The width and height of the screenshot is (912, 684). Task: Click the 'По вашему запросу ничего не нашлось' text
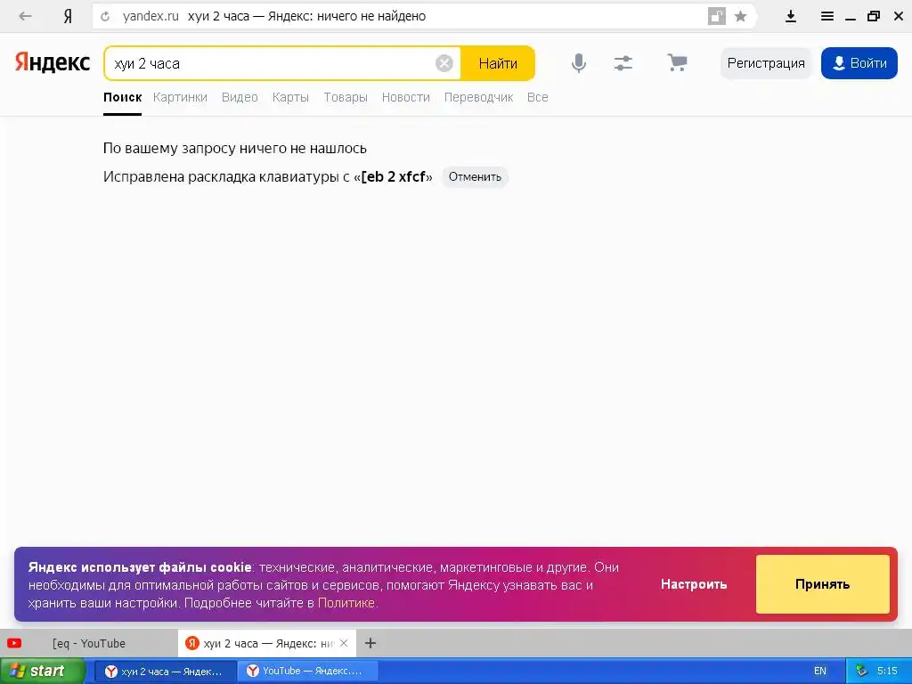(234, 149)
